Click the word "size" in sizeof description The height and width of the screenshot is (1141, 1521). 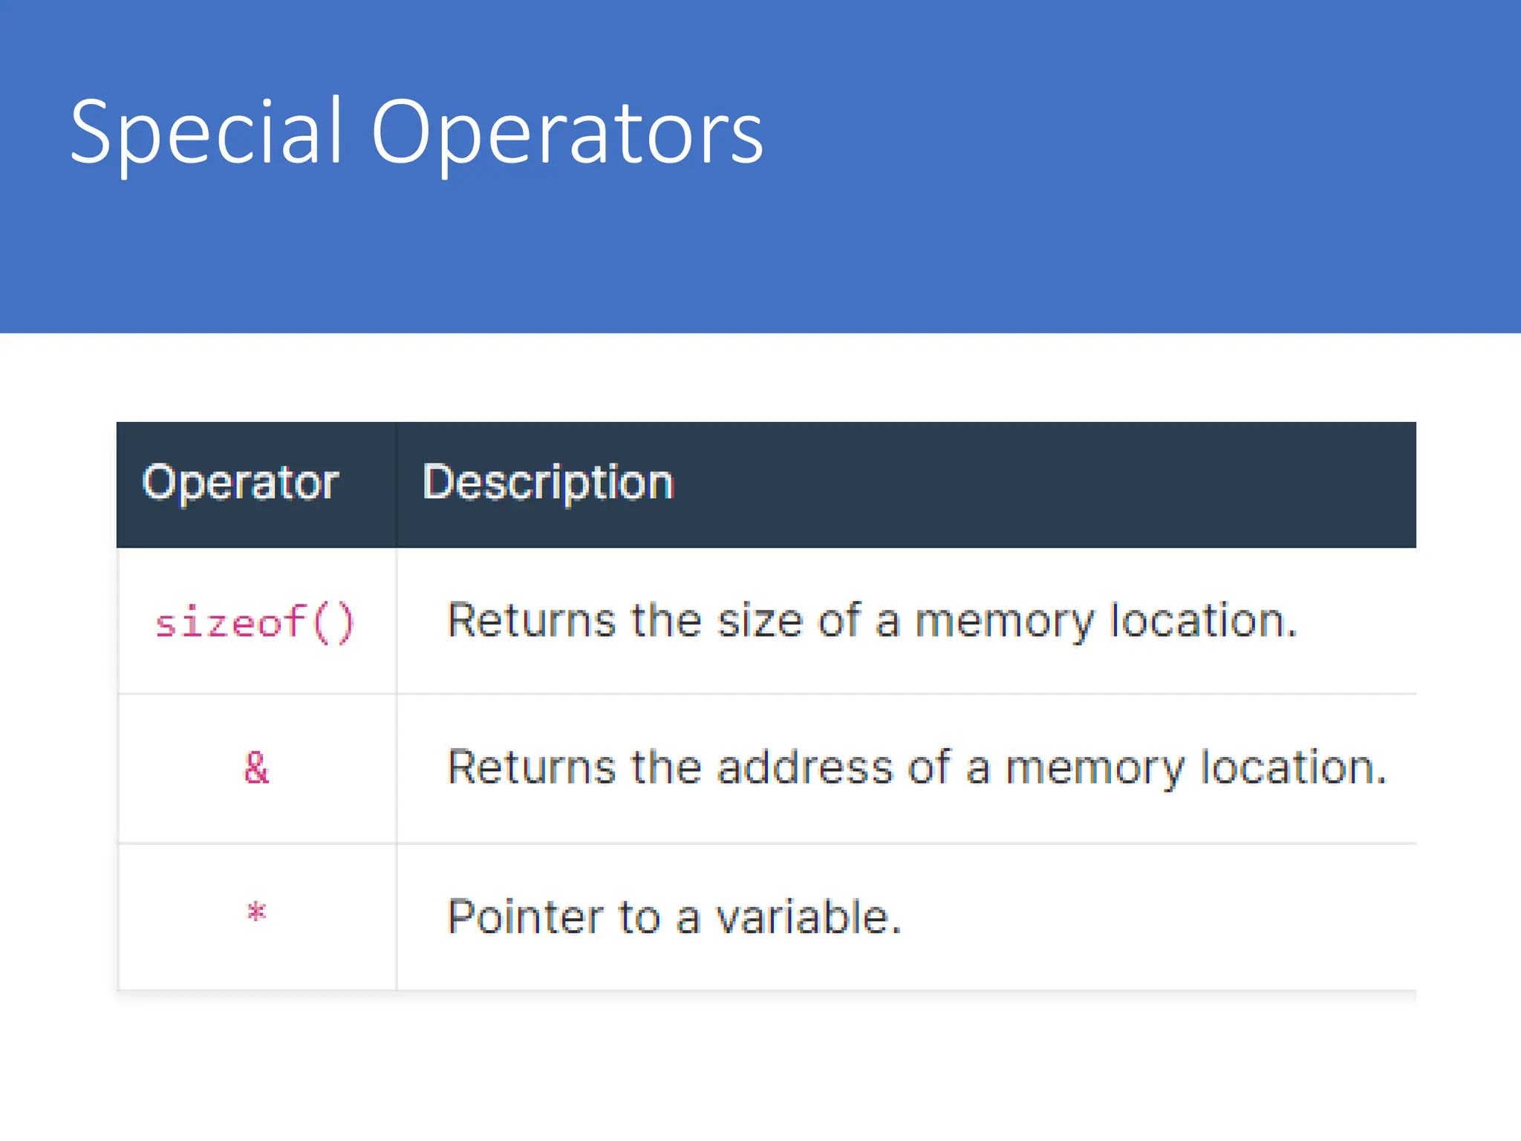[760, 620]
